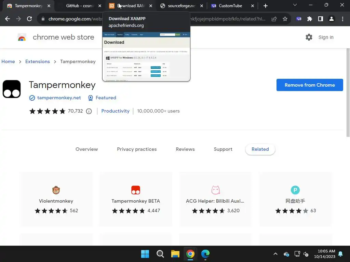This screenshot has height=262, width=350.
Task: Click the Violentmonkey icon
Action: click(x=56, y=190)
